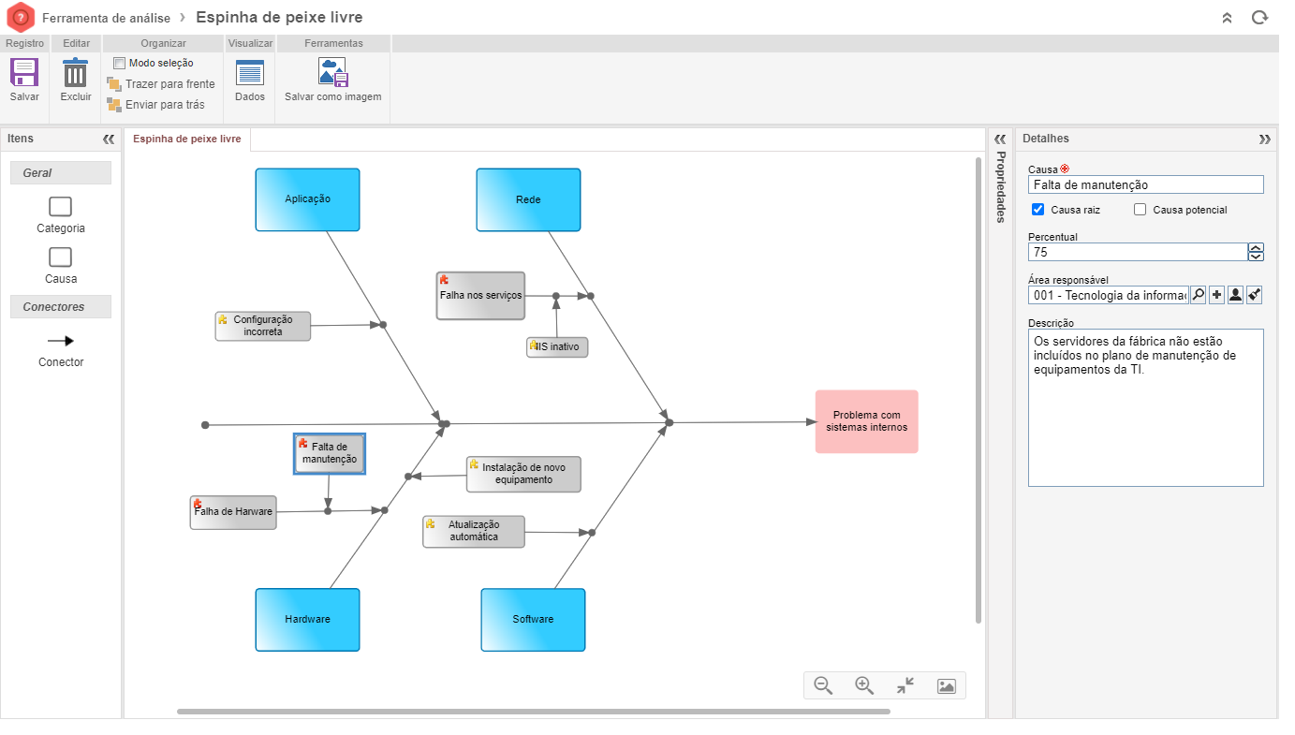Open the Dados table view icon
The width and height of the screenshot is (1295, 735).
pos(250,73)
